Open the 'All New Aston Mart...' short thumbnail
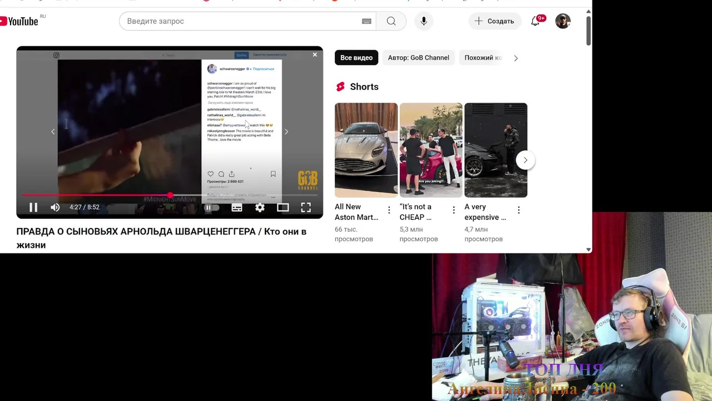Viewport: 712px width, 401px height. [x=366, y=150]
